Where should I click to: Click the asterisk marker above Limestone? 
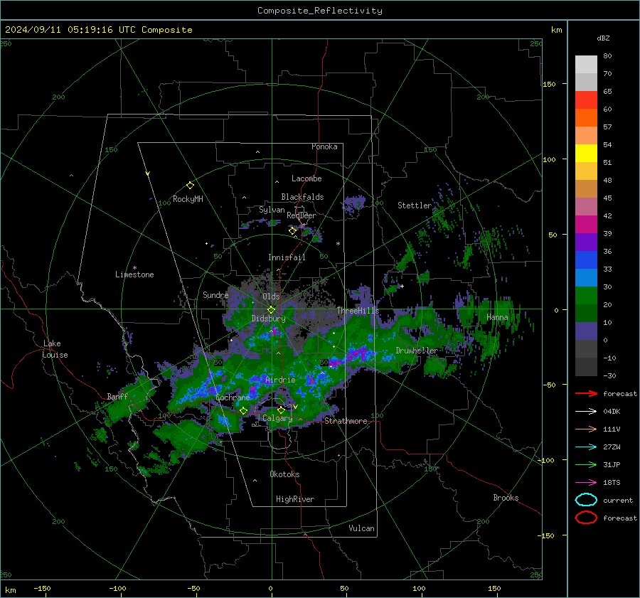pyautogui.click(x=134, y=268)
